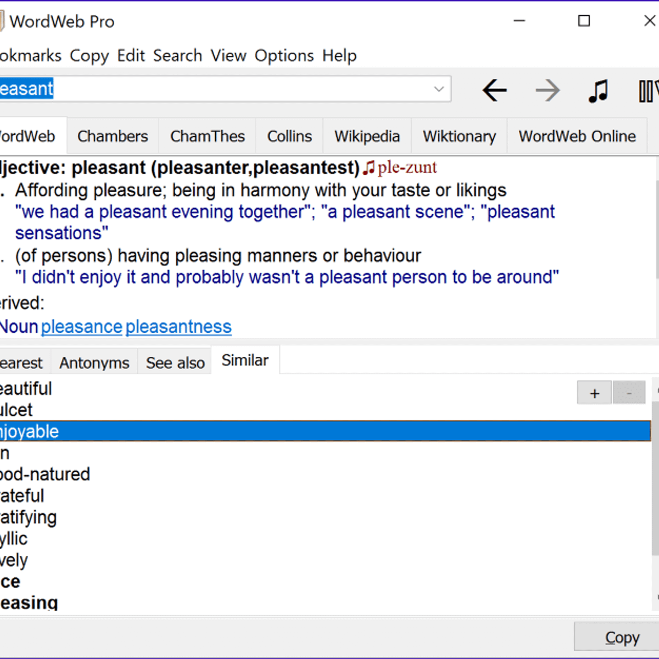Click the plus button above word list
The height and width of the screenshot is (659, 659).
(x=594, y=393)
